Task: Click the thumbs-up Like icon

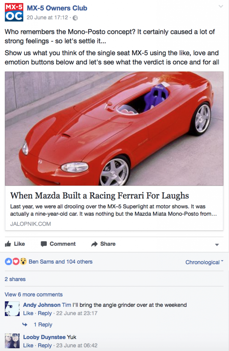Action: point(8,244)
